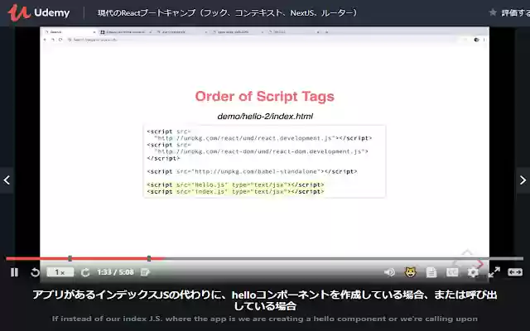530x331 pixels.
Task: Toggle closed captions
Action: [x=452, y=272]
